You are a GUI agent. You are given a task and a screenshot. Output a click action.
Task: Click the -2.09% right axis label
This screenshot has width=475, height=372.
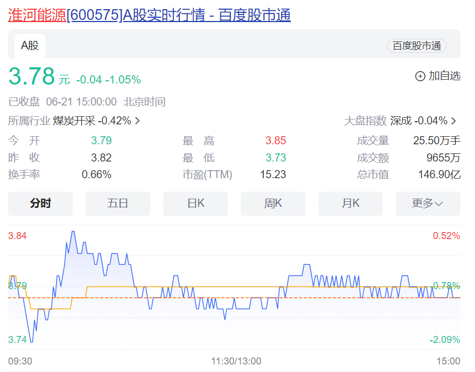click(x=445, y=339)
